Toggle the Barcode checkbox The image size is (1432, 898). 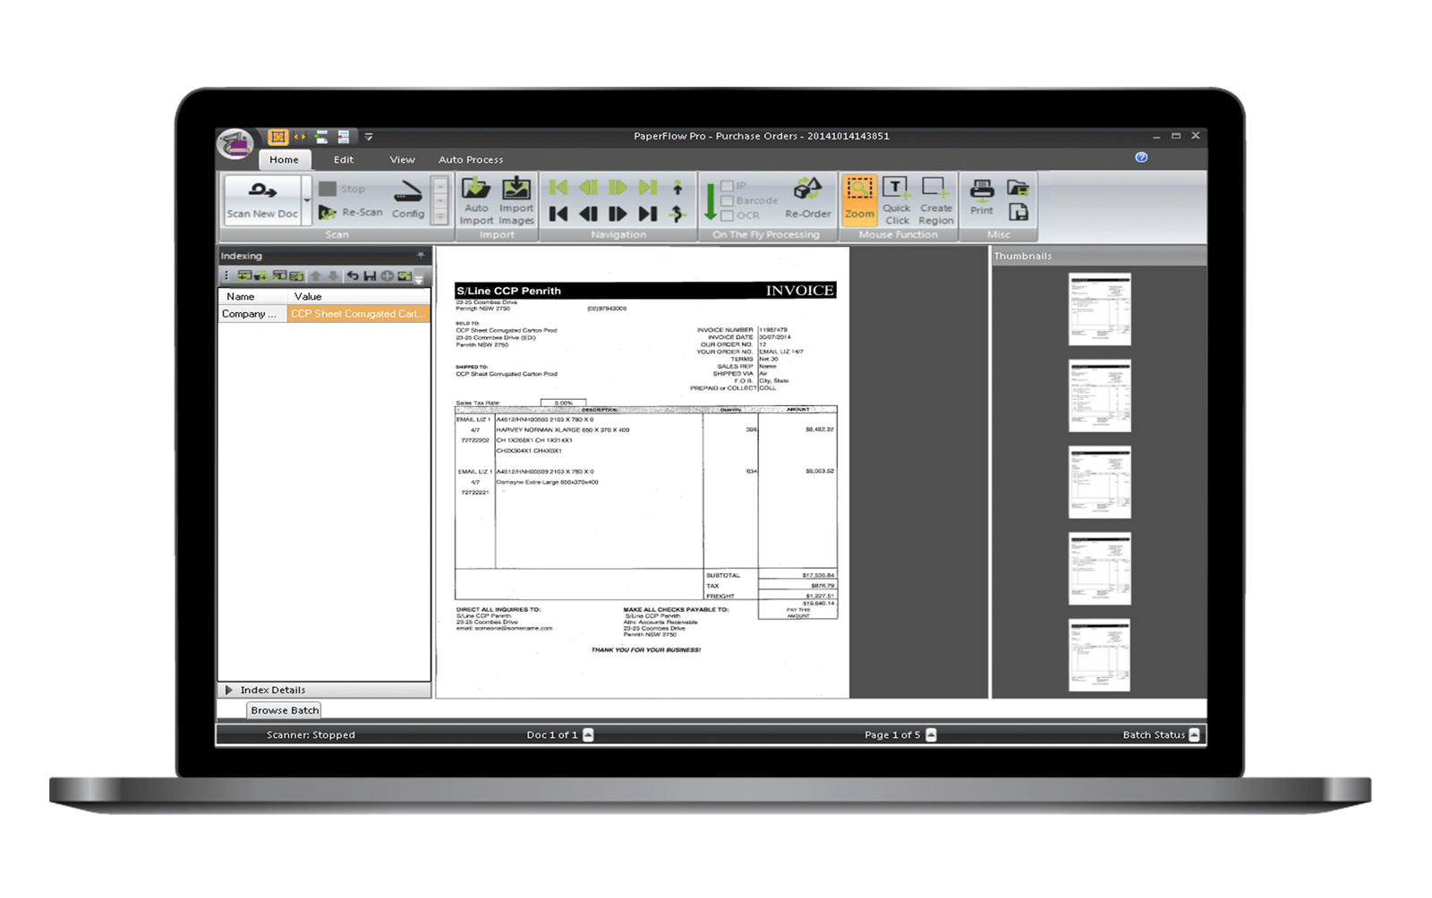point(728,200)
